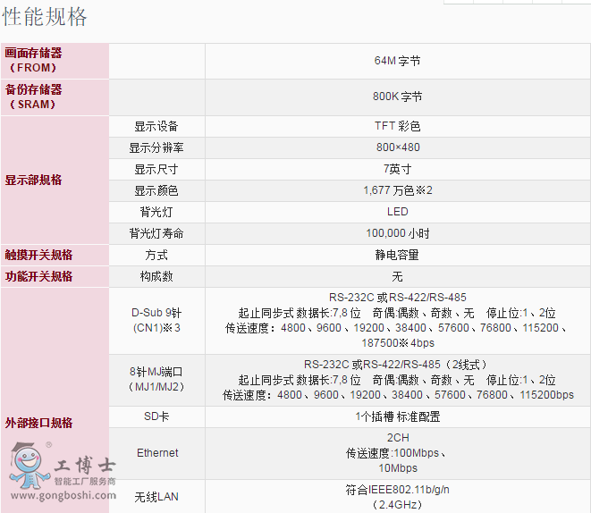The height and width of the screenshot is (513, 591).
Task: Click the 64M 字节 value cell
Action: [397, 61]
